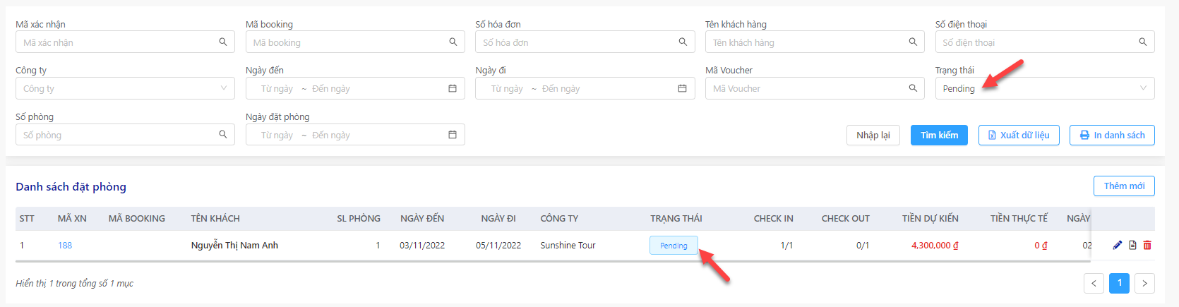Viewport: 1179px width, 307px height.
Task: Click the Nhập lại reset button
Action: (873, 135)
